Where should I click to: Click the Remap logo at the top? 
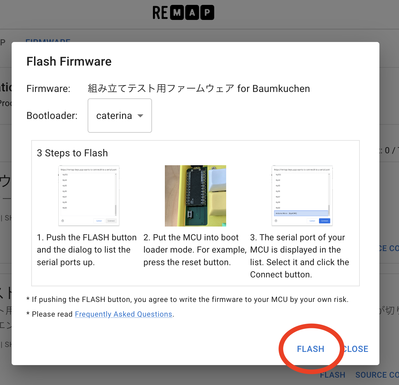point(183,12)
